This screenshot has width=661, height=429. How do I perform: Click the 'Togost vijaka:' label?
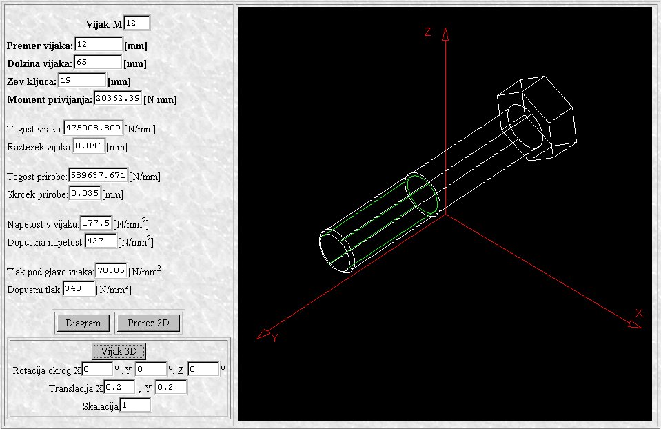pos(35,129)
